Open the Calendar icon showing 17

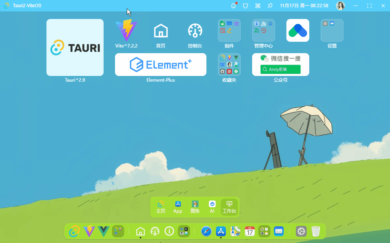[250, 231]
